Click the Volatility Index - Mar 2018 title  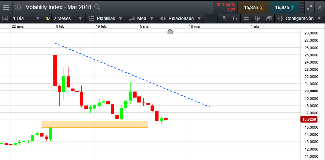58,7
